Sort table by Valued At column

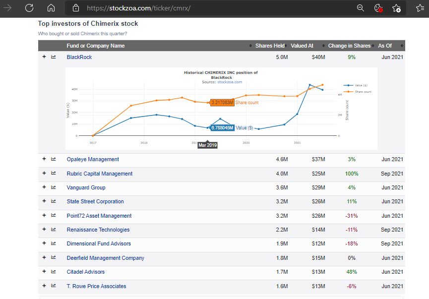[x=302, y=46]
